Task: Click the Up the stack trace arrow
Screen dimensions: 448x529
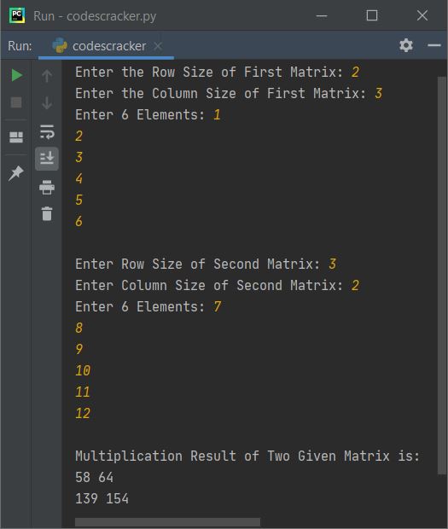Action: tap(47, 76)
